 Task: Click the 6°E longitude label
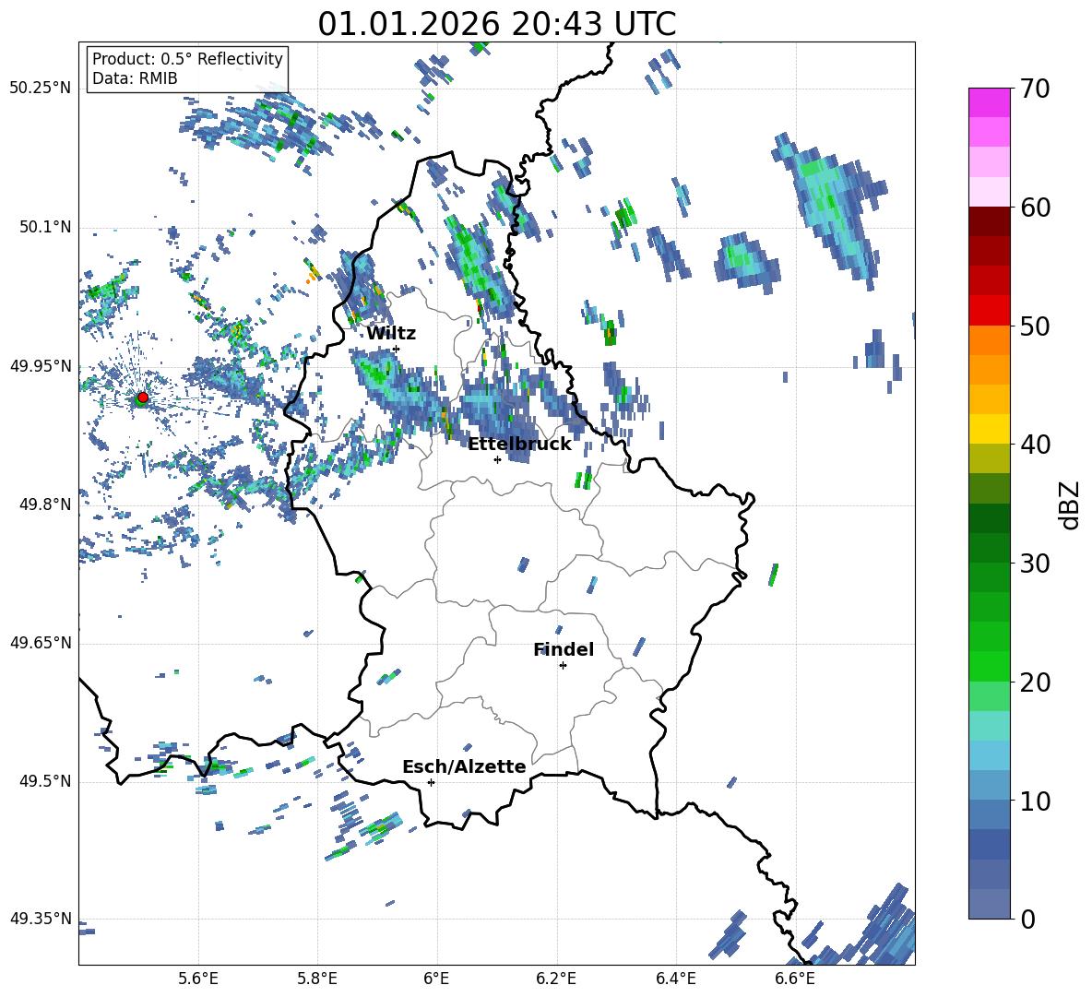click(436, 979)
